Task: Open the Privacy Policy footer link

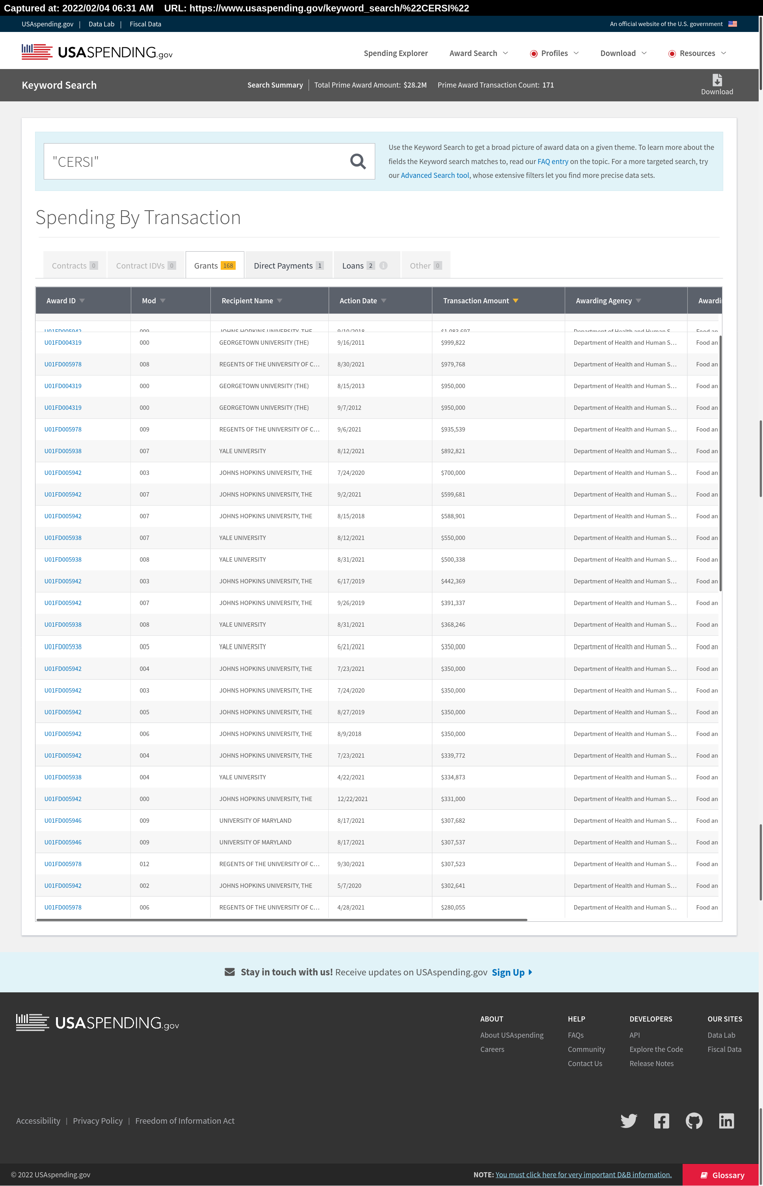Action: [98, 1121]
